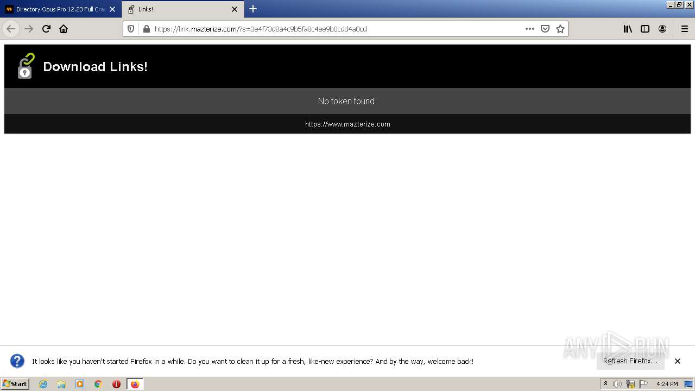Dismiss the Firefox refresh notification
695x391 pixels.
click(x=678, y=361)
